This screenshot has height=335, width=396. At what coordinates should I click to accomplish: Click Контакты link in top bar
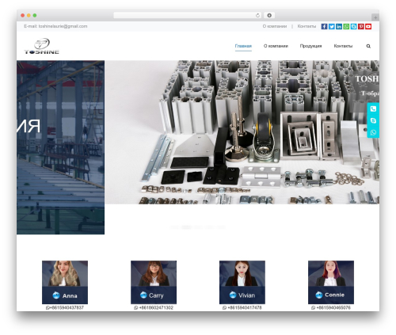[x=307, y=26]
